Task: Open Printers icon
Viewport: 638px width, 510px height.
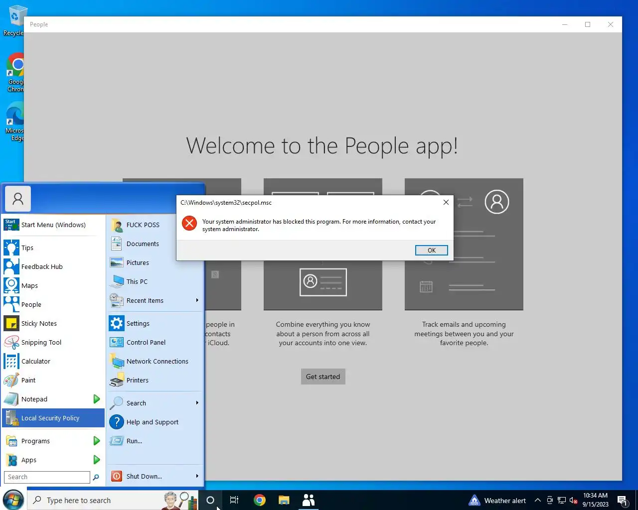Action: point(117,380)
